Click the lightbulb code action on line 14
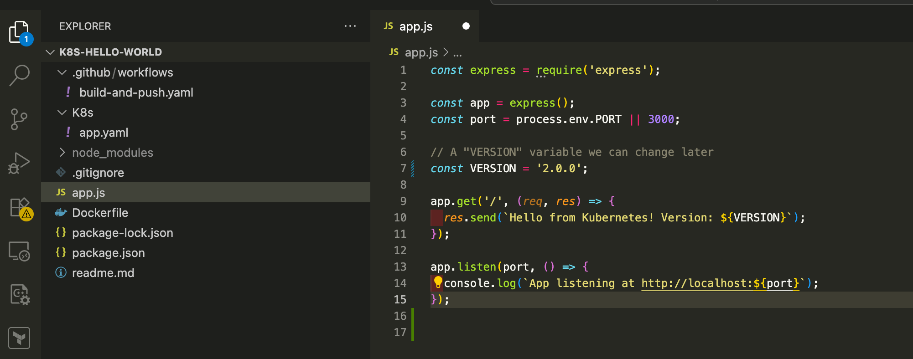The width and height of the screenshot is (913, 359). coord(438,282)
